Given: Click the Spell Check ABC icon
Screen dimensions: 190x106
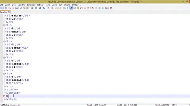Looking at the screenshot, I should (111, 8).
